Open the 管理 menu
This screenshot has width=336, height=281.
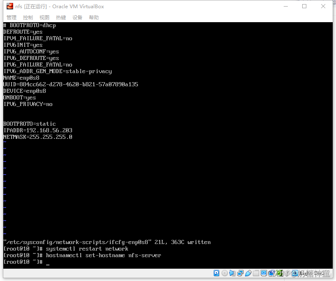pyautogui.click(x=12, y=18)
